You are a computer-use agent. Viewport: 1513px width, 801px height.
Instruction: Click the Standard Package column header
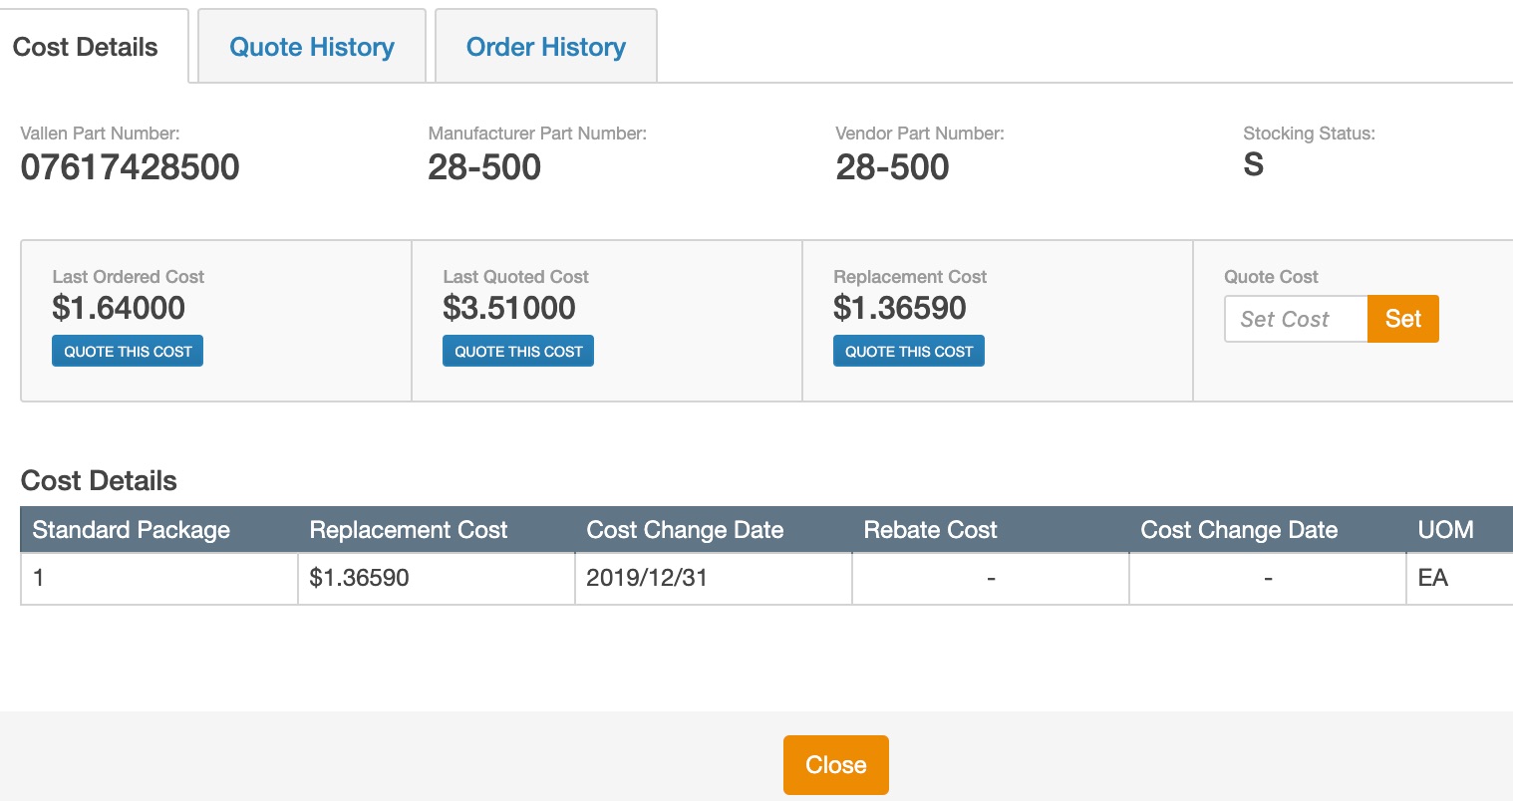click(x=132, y=530)
